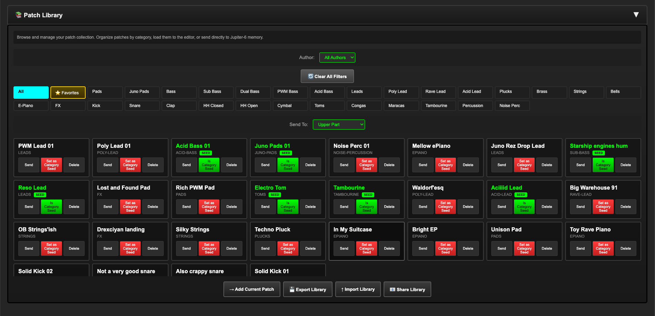Send the Mellow ePiano patch

click(x=423, y=165)
